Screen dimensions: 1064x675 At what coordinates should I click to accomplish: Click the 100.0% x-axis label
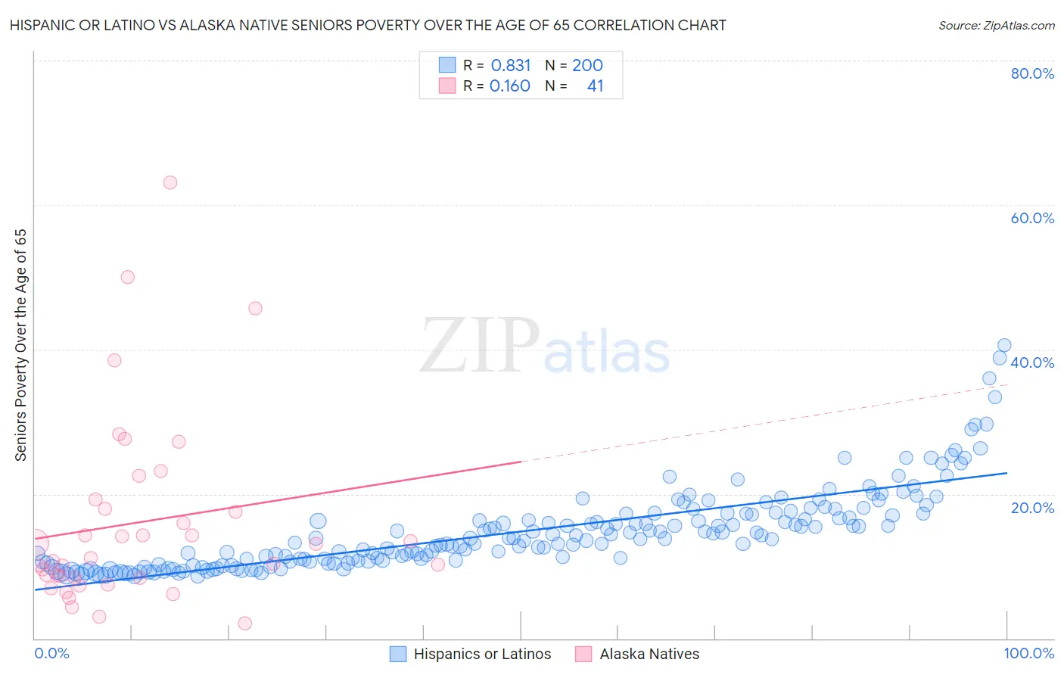pos(1029,653)
